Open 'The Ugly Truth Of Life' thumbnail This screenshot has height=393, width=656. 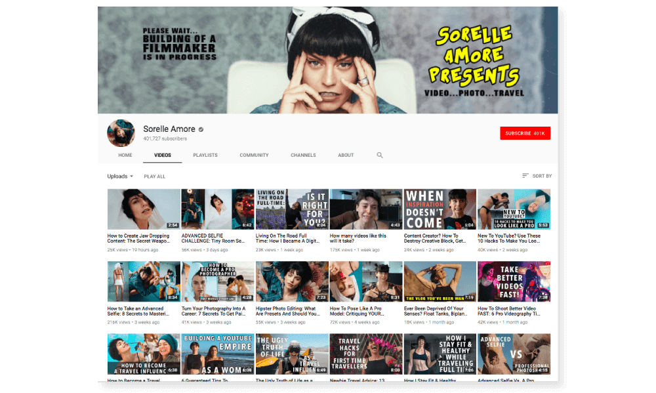point(292,354)
